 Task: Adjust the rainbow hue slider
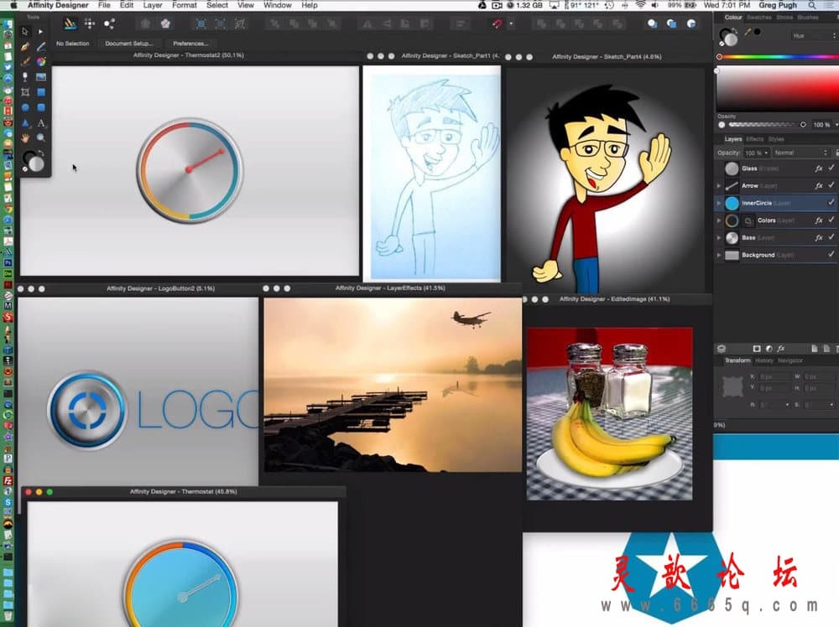[x=778, y=57]
